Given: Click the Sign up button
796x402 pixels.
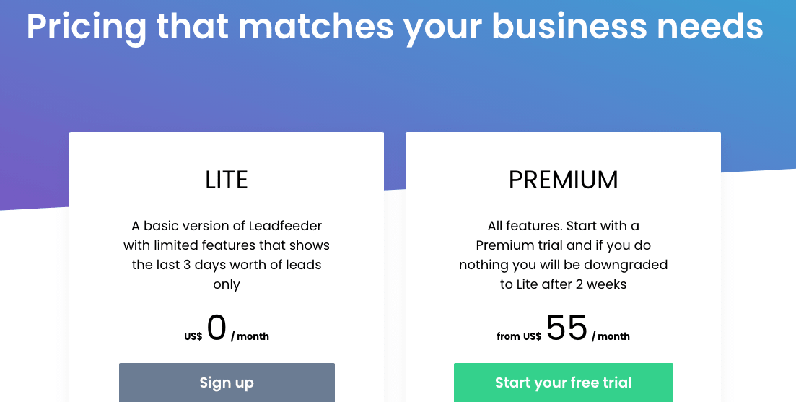Looking at the screenshot, I should pyautogui.click(x=227, y=383).
